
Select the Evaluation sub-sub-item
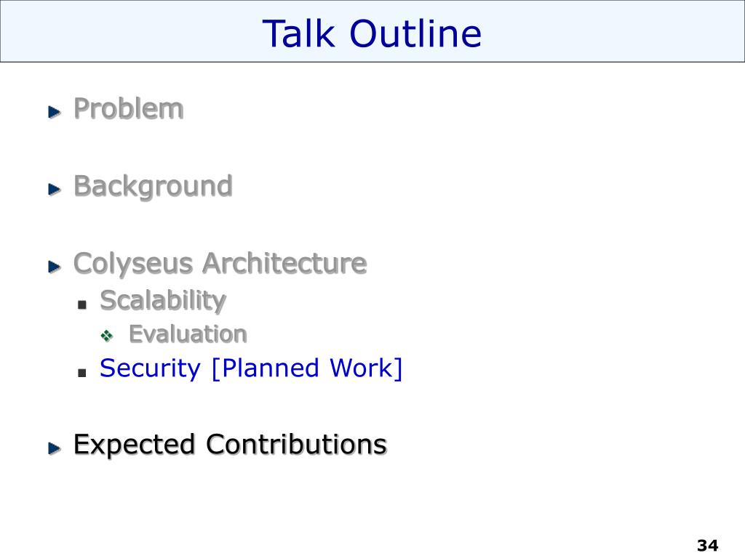click(188, 334)
